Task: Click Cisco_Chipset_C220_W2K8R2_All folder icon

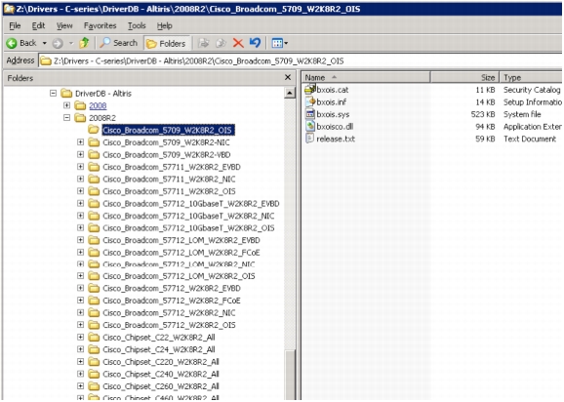Action: (x=94, y=362)
